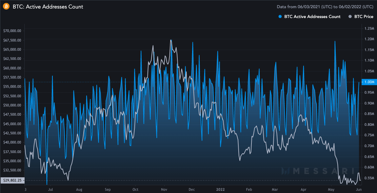Click the Oct marker on the time axis

pos(135,189)
